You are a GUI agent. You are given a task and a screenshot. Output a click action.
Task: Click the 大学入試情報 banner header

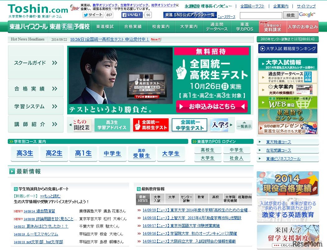287,64
